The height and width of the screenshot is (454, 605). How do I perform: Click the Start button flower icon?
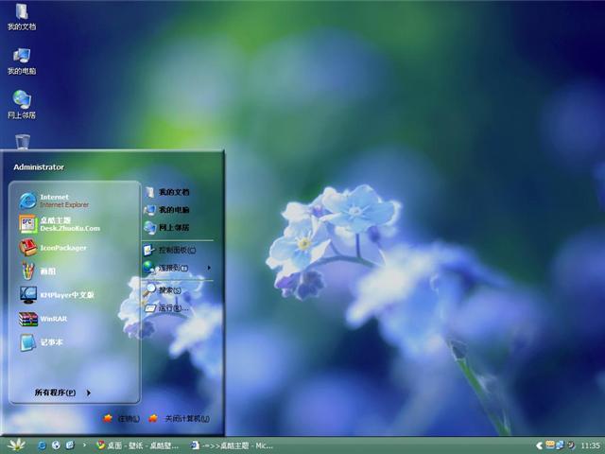pos(15,445)
